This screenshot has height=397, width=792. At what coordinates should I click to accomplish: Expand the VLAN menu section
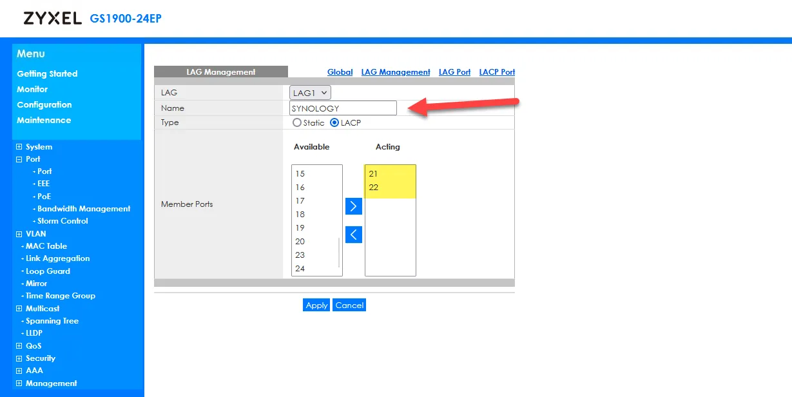(x=19, y=234)
